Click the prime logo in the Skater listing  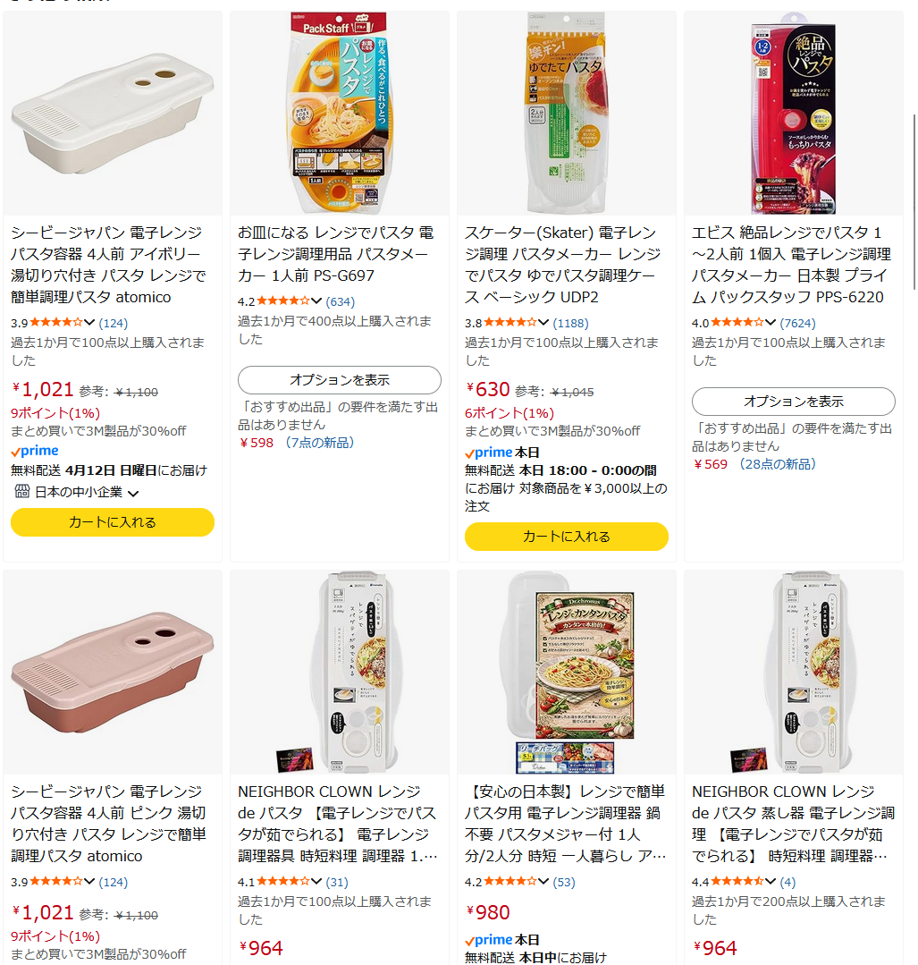click(489, 453)
